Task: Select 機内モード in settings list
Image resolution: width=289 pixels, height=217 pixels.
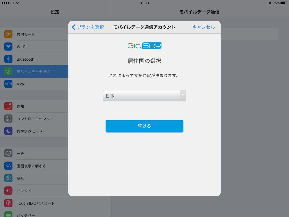Action: [x=34, y=34]
